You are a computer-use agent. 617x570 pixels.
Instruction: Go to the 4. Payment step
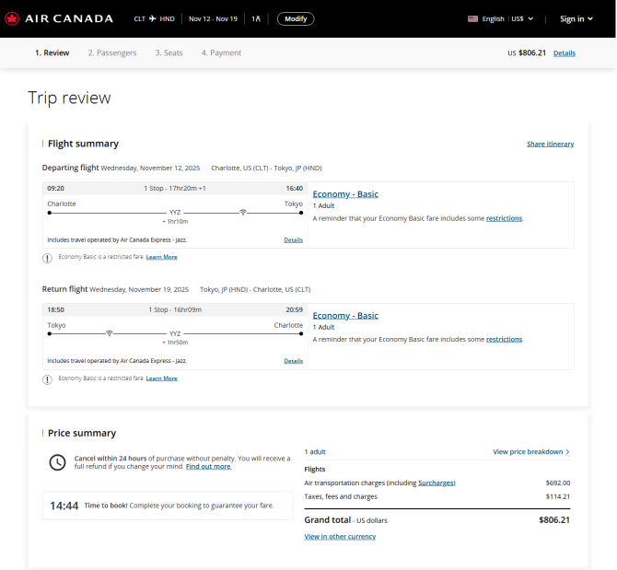tap(221, 52)
